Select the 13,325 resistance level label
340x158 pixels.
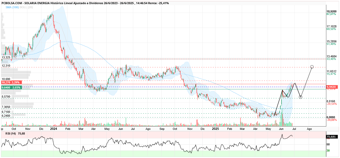click(x=6, y=57)
